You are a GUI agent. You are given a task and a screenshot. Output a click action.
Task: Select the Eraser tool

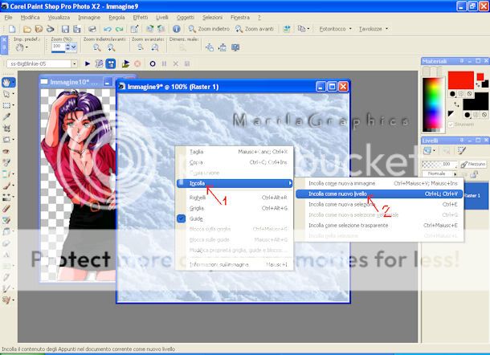6,209
